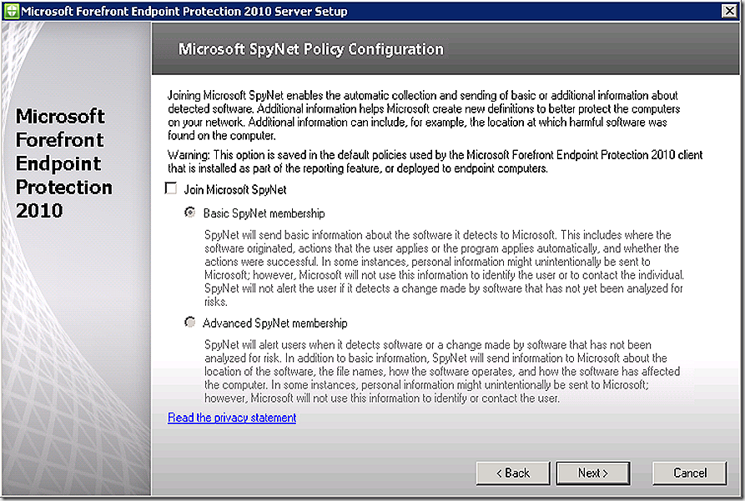Select Basic SpyNet membership radio button

pyautogui.click(x=190, y=213)
